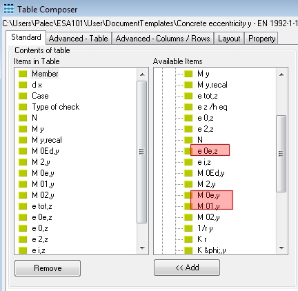This screenshot has width=298, height=291.
Task: Click the Available Items scrollbar thumb
Action: pyautogui.click(x=281, y=154)
